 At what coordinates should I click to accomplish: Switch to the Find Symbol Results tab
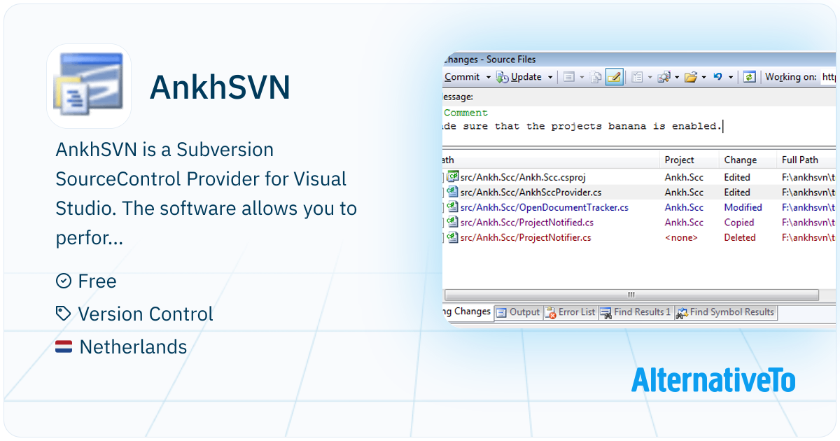(725, 312)
